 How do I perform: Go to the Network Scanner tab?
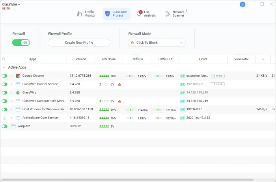coord(176,13)
